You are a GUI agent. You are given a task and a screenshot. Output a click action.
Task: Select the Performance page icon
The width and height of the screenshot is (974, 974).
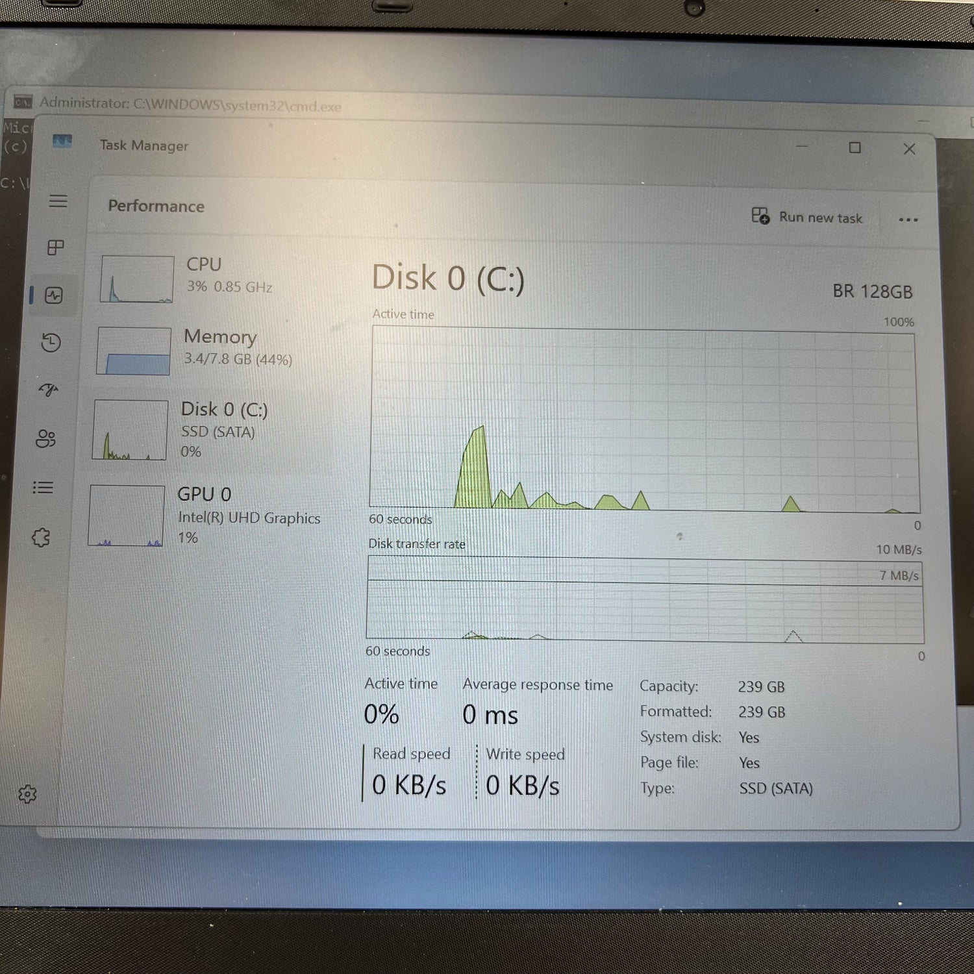[53, 295]
